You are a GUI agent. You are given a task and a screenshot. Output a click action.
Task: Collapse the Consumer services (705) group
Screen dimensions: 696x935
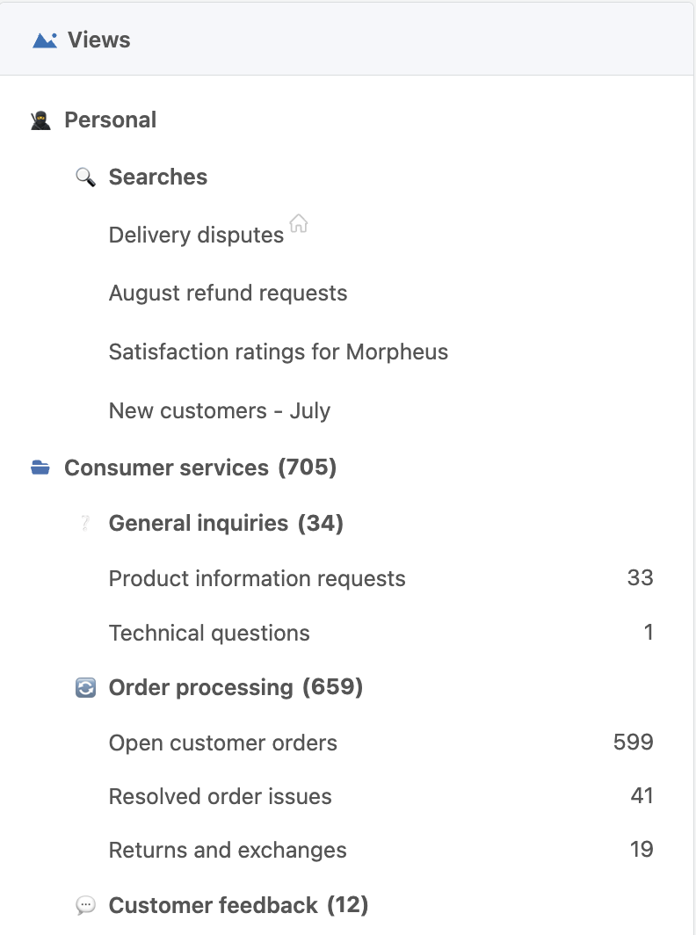pos(200,467)
